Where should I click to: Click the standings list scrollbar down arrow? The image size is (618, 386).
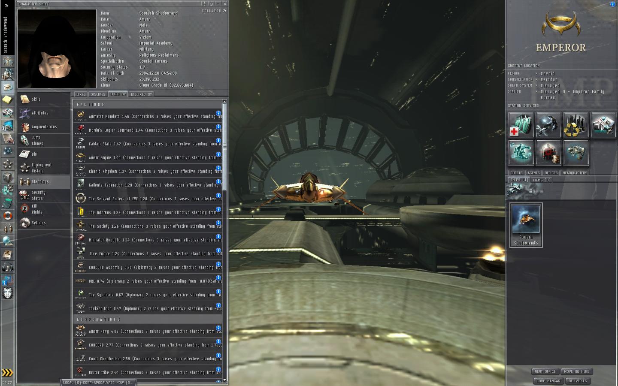click(224, 380)
